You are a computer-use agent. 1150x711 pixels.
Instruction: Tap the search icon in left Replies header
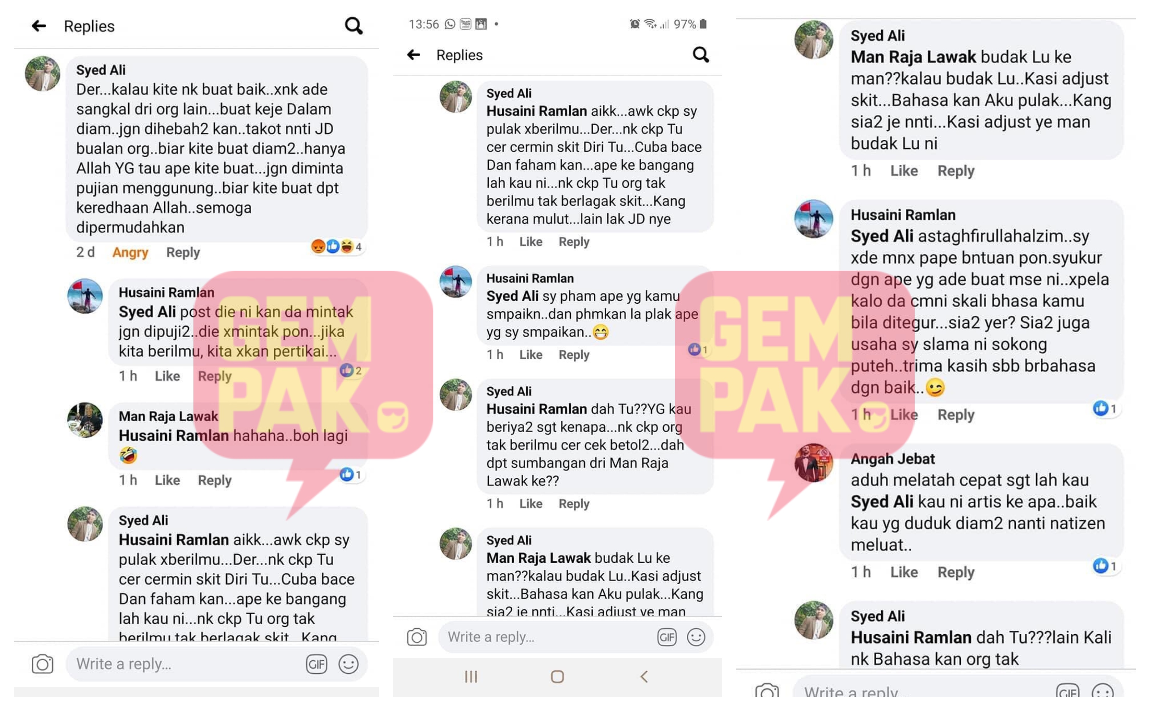pos(353,26)
